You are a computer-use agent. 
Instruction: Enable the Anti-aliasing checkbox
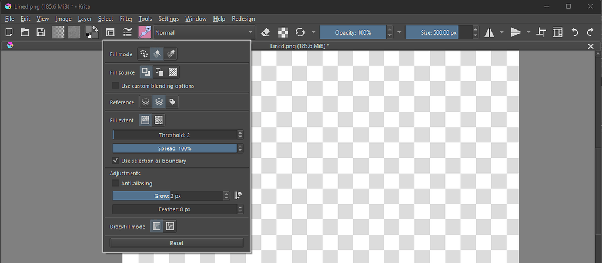[x=116, y=184]
